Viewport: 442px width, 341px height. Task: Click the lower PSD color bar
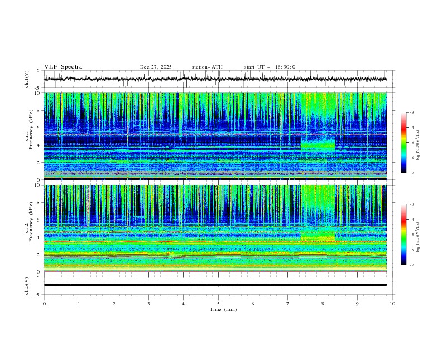403,235
